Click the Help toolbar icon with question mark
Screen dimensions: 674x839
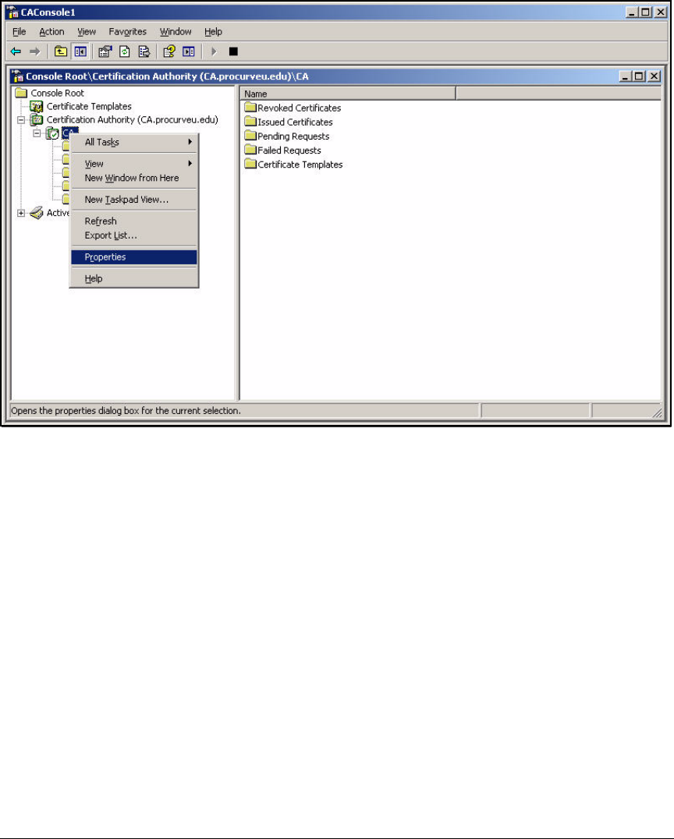(169, 51)
